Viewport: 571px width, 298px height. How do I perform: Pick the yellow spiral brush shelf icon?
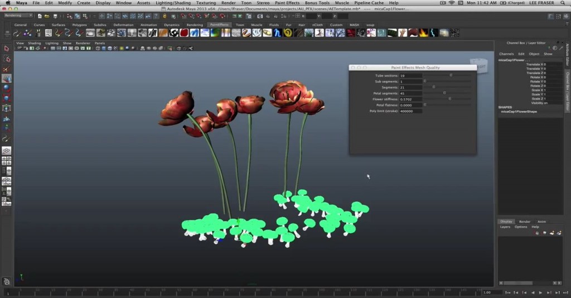[288, 33]
